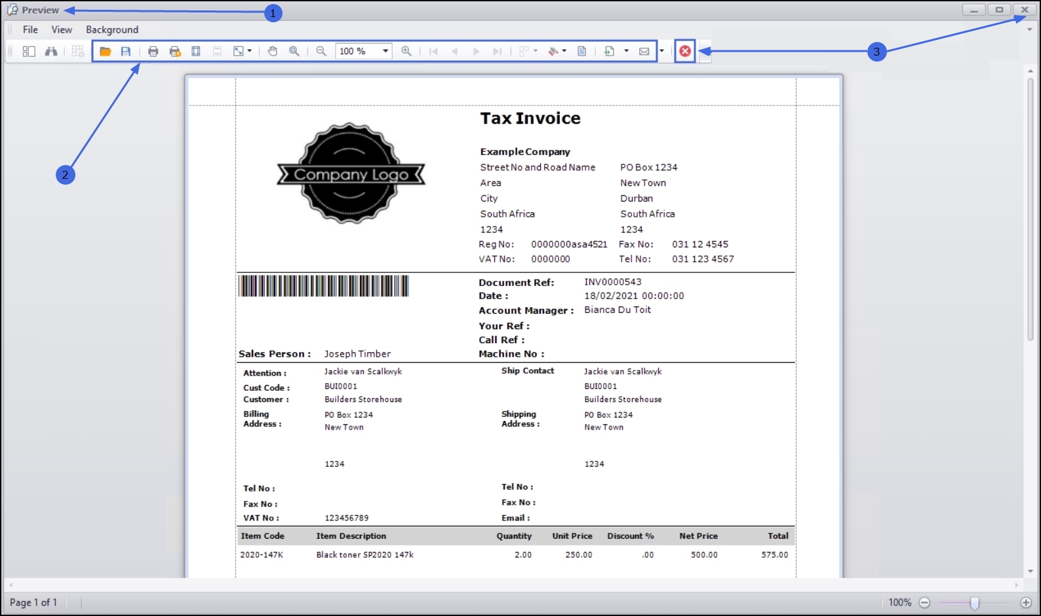This screenshot has height=616, width=1041.
Task: Expand the page color dropdown arrow
Action: [x=564, y=51]
